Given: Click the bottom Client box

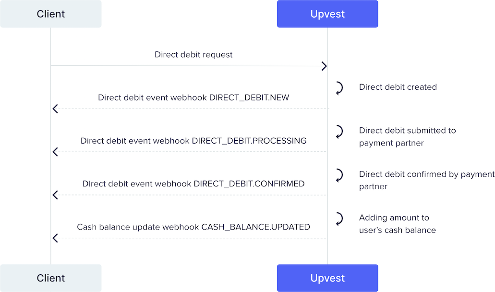Looking at the screenshot, I should [x=51, y=278].
